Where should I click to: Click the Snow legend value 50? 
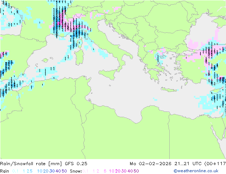[x=136, y=171]
